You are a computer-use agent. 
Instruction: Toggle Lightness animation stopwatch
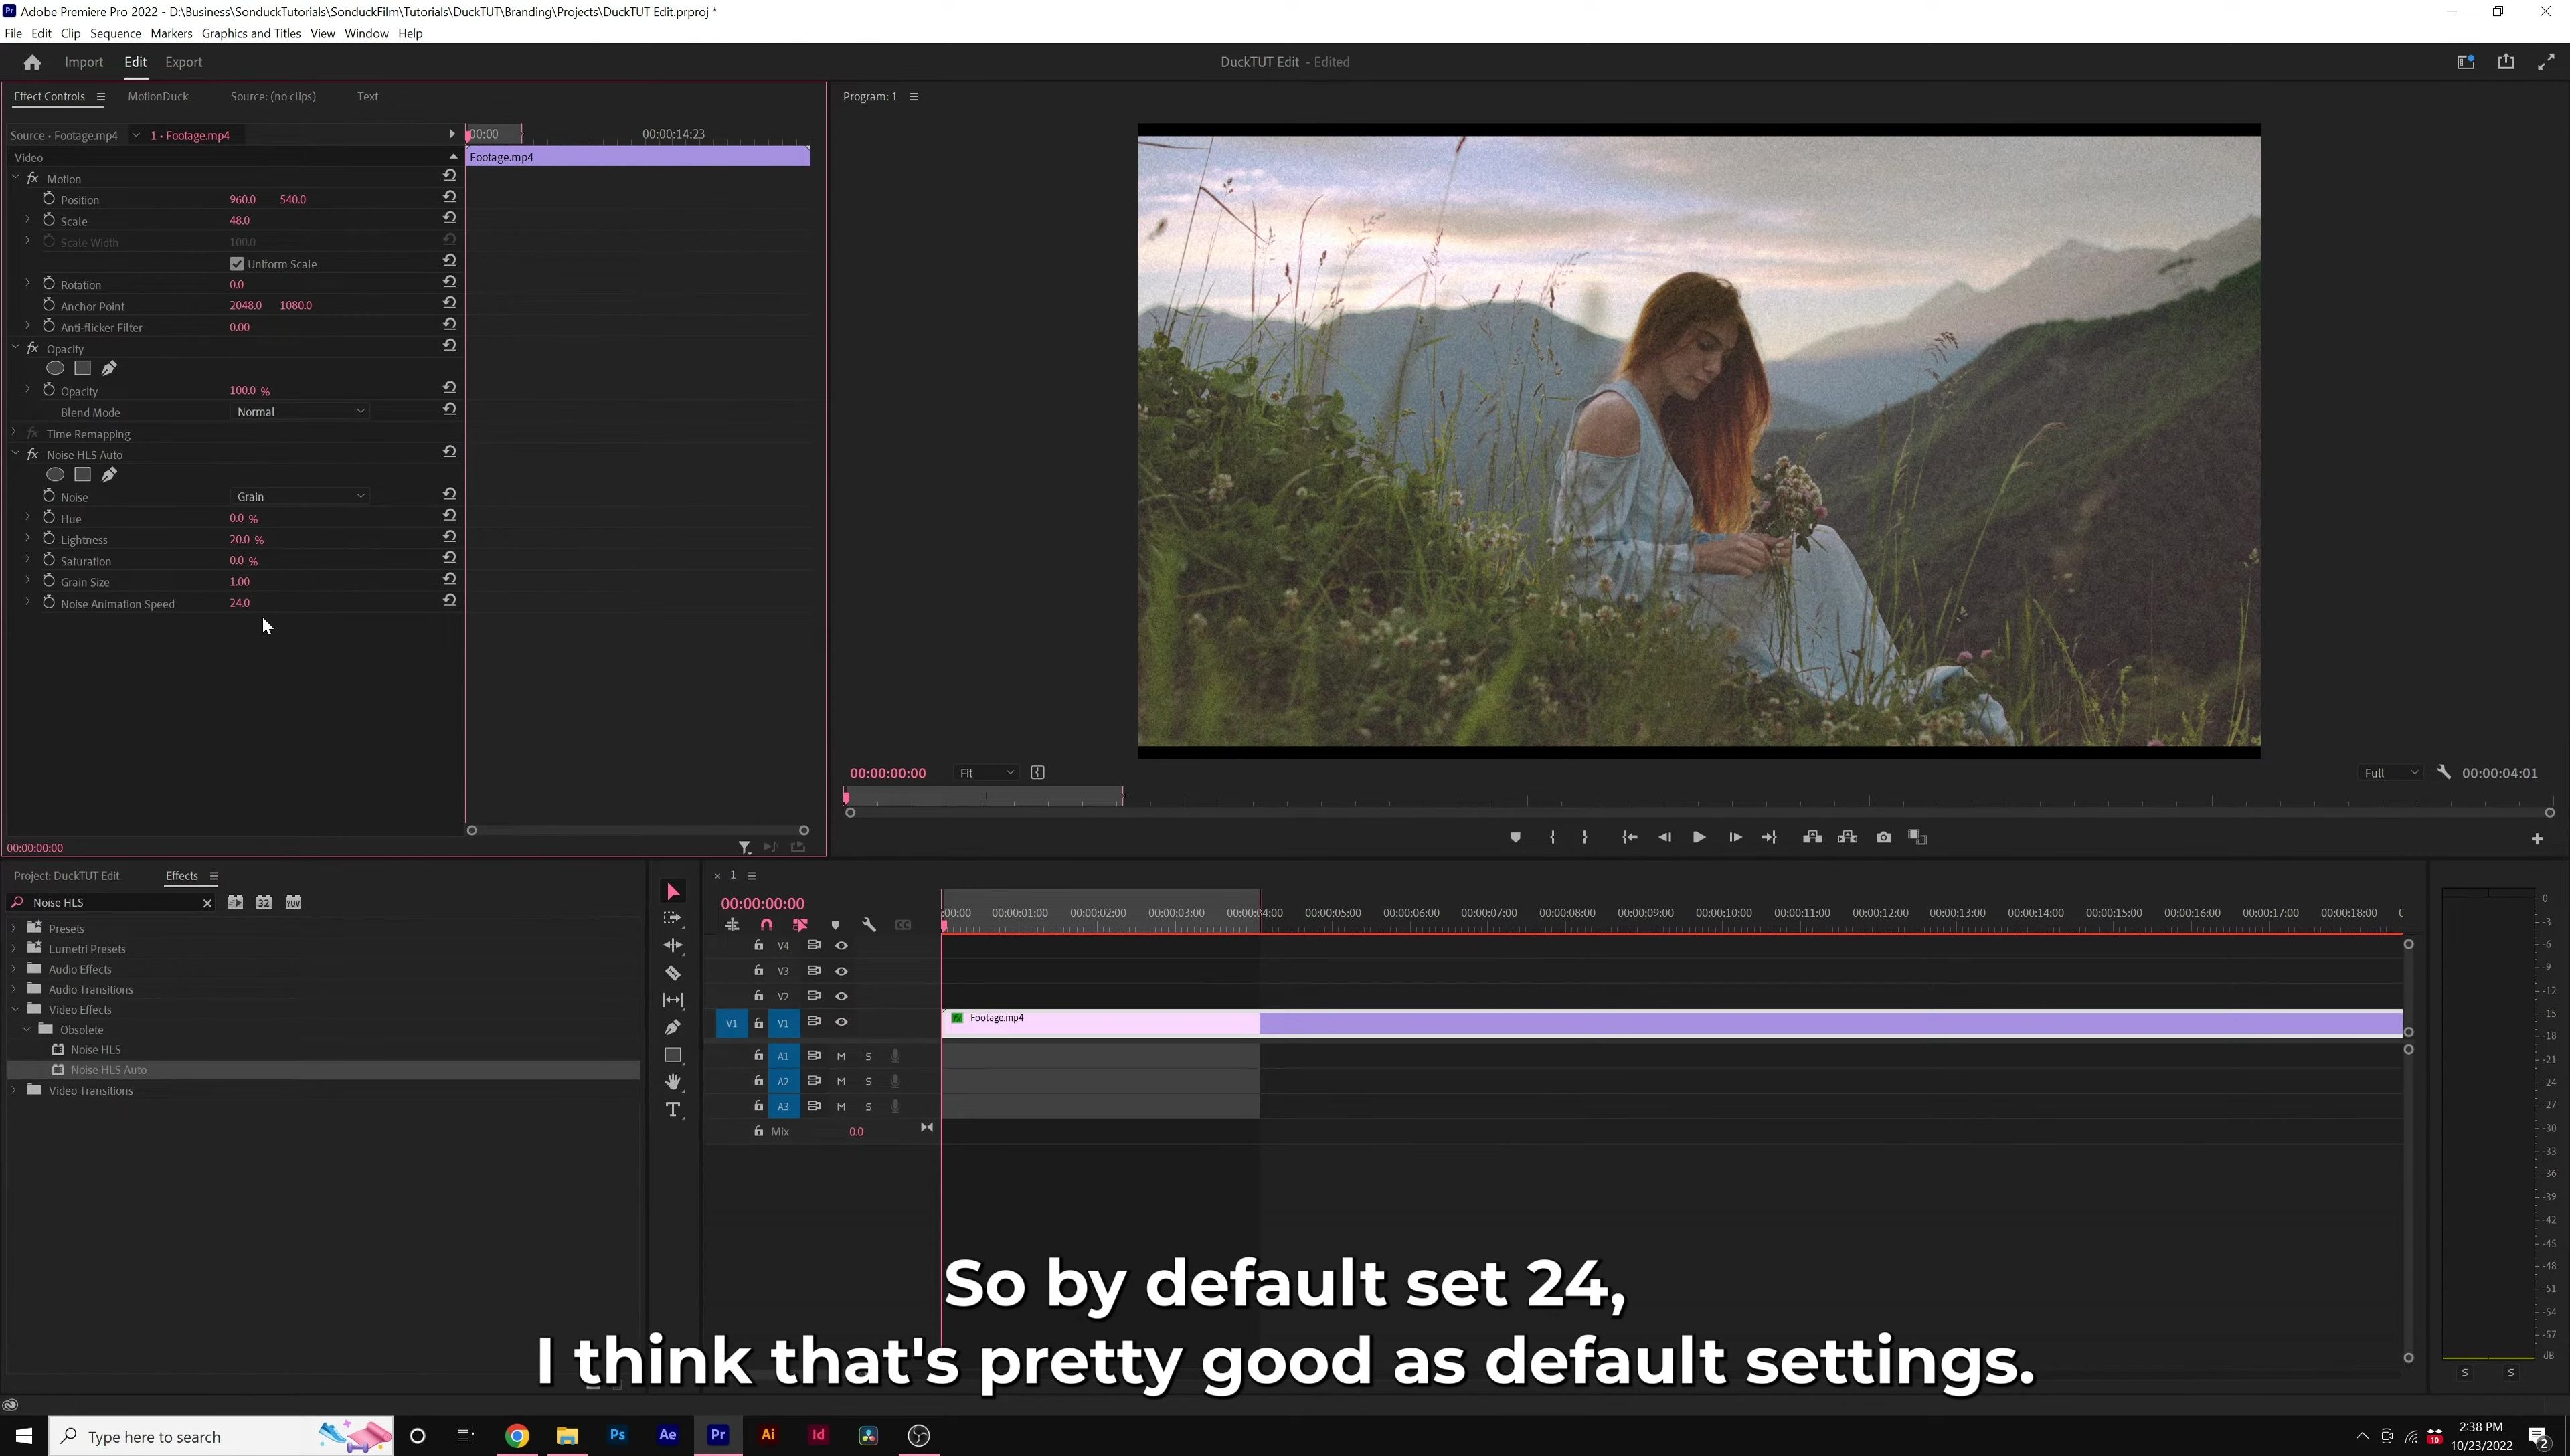(48, 538)
